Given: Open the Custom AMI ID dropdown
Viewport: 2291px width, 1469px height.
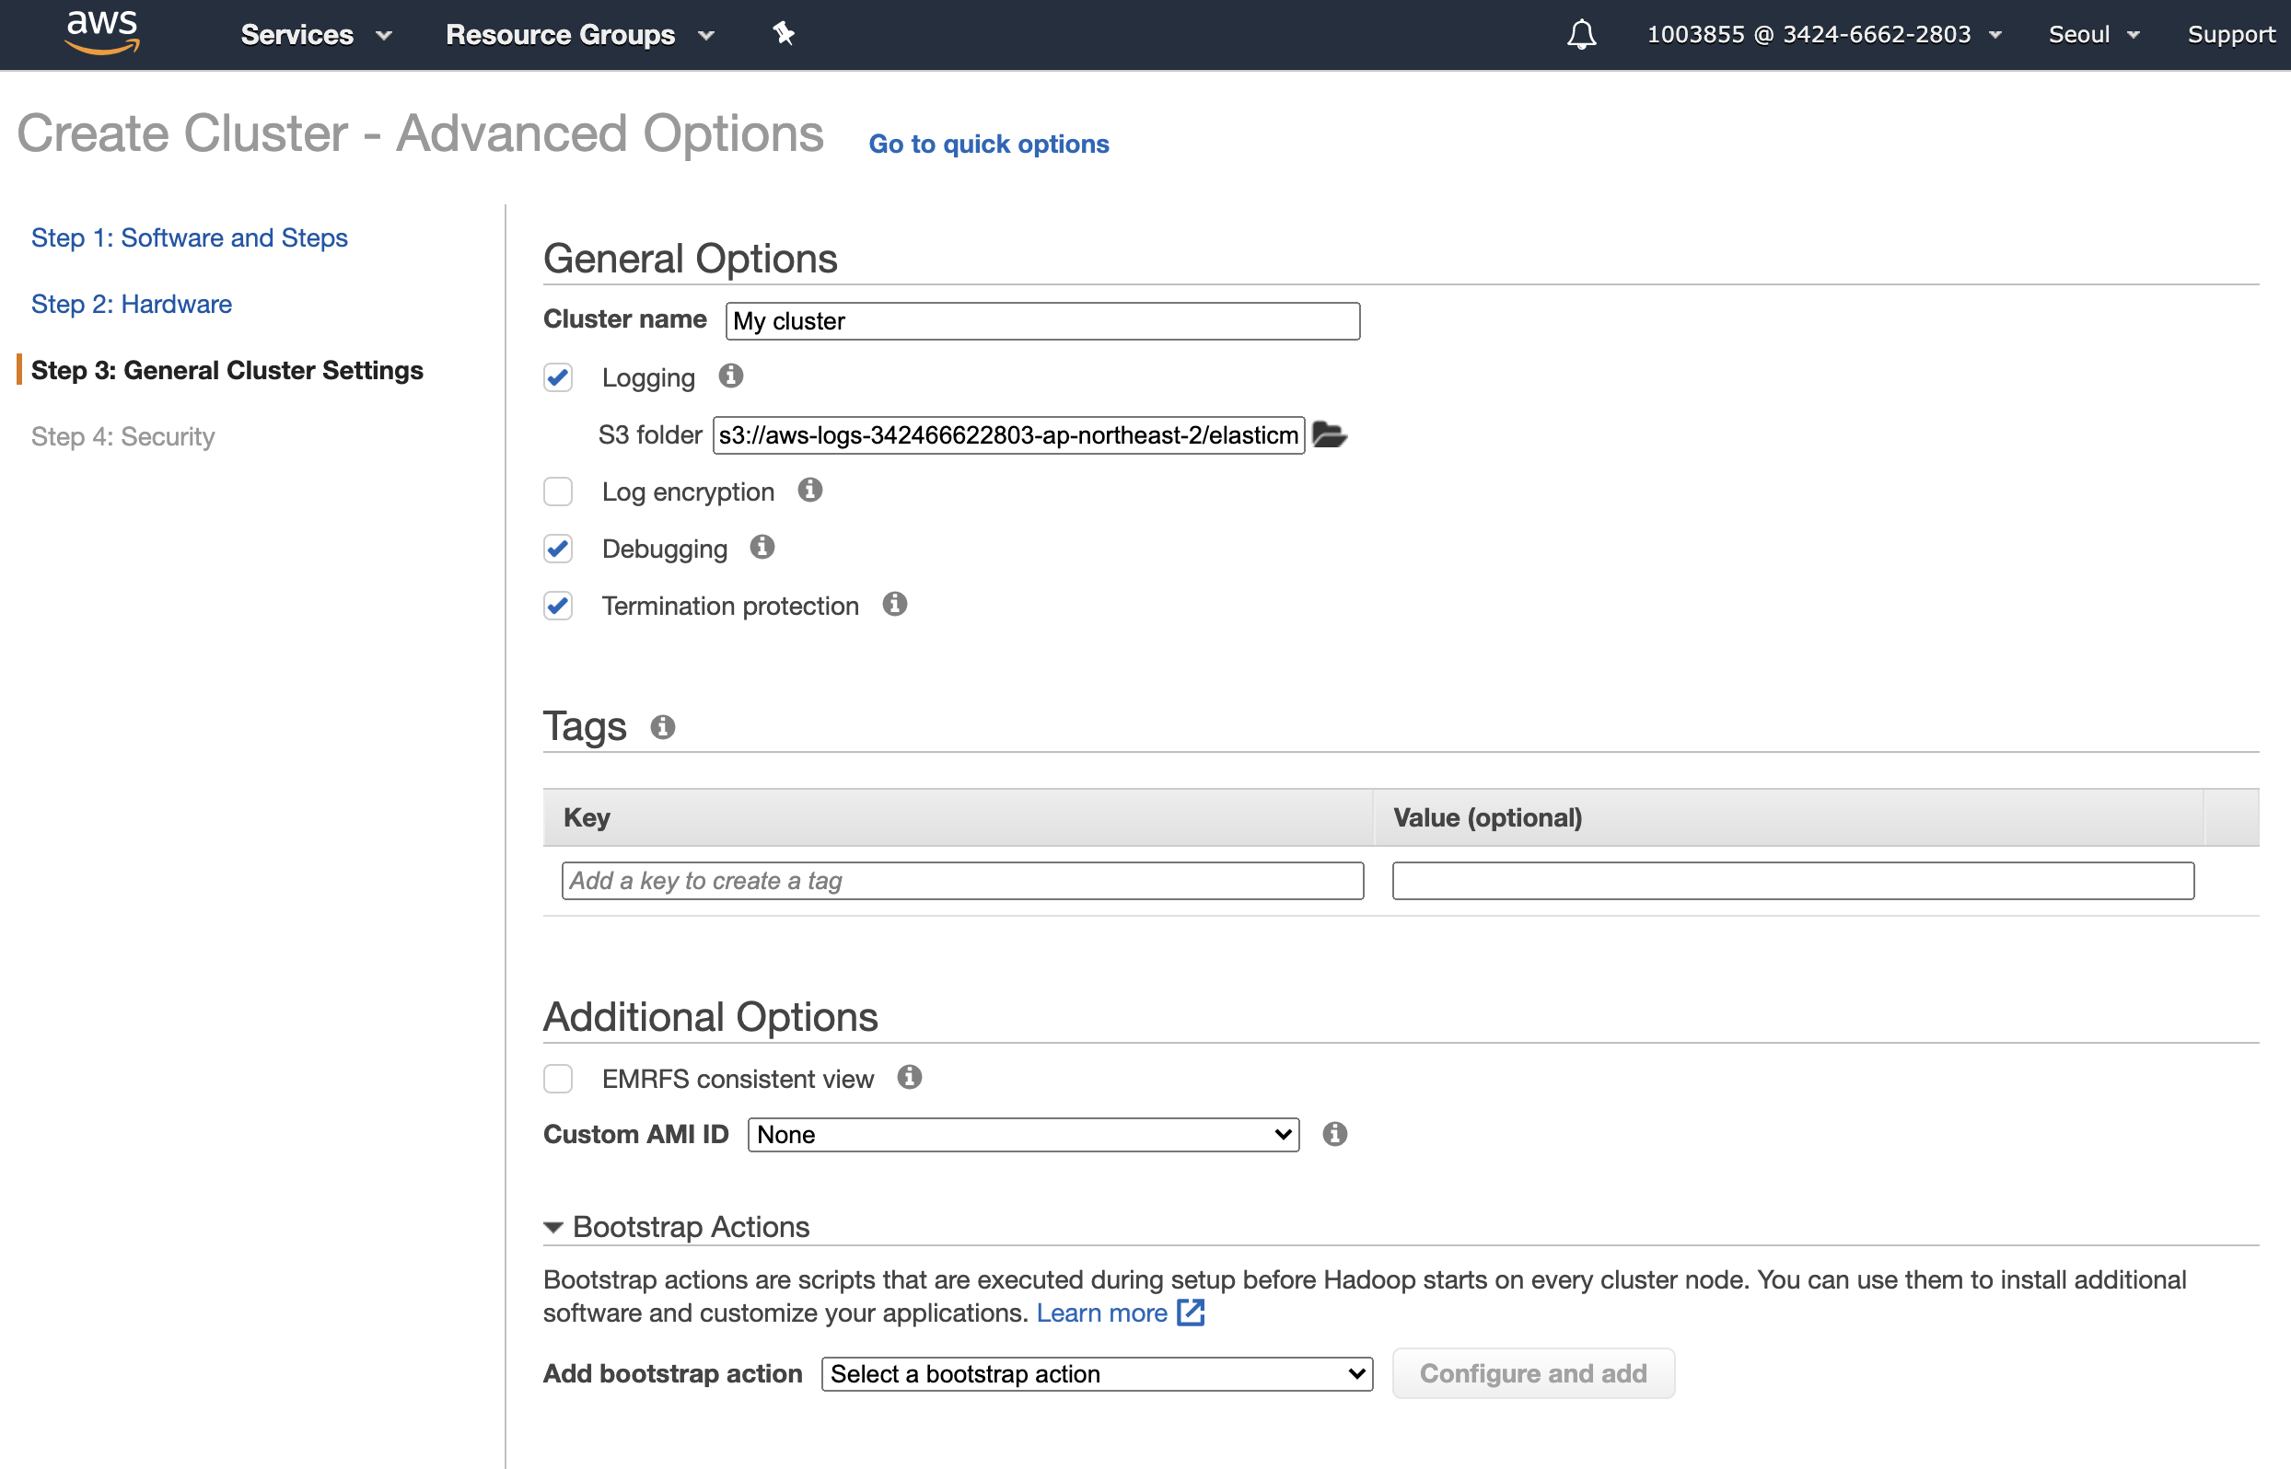Looking at the screenshot, I should [x=1023, y=1135].
